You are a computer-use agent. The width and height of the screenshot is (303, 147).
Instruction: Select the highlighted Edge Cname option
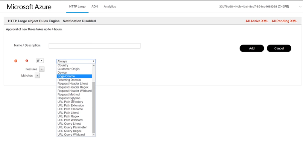pyautogui.click(x=74, y=76)
